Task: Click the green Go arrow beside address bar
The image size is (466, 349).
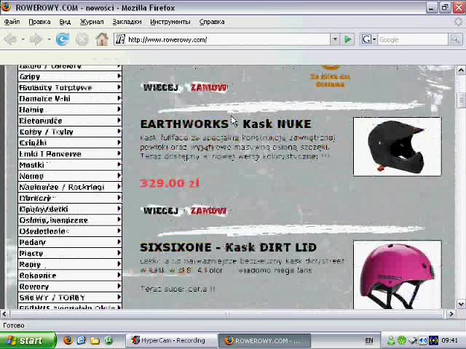Action: tap(347, 39)
